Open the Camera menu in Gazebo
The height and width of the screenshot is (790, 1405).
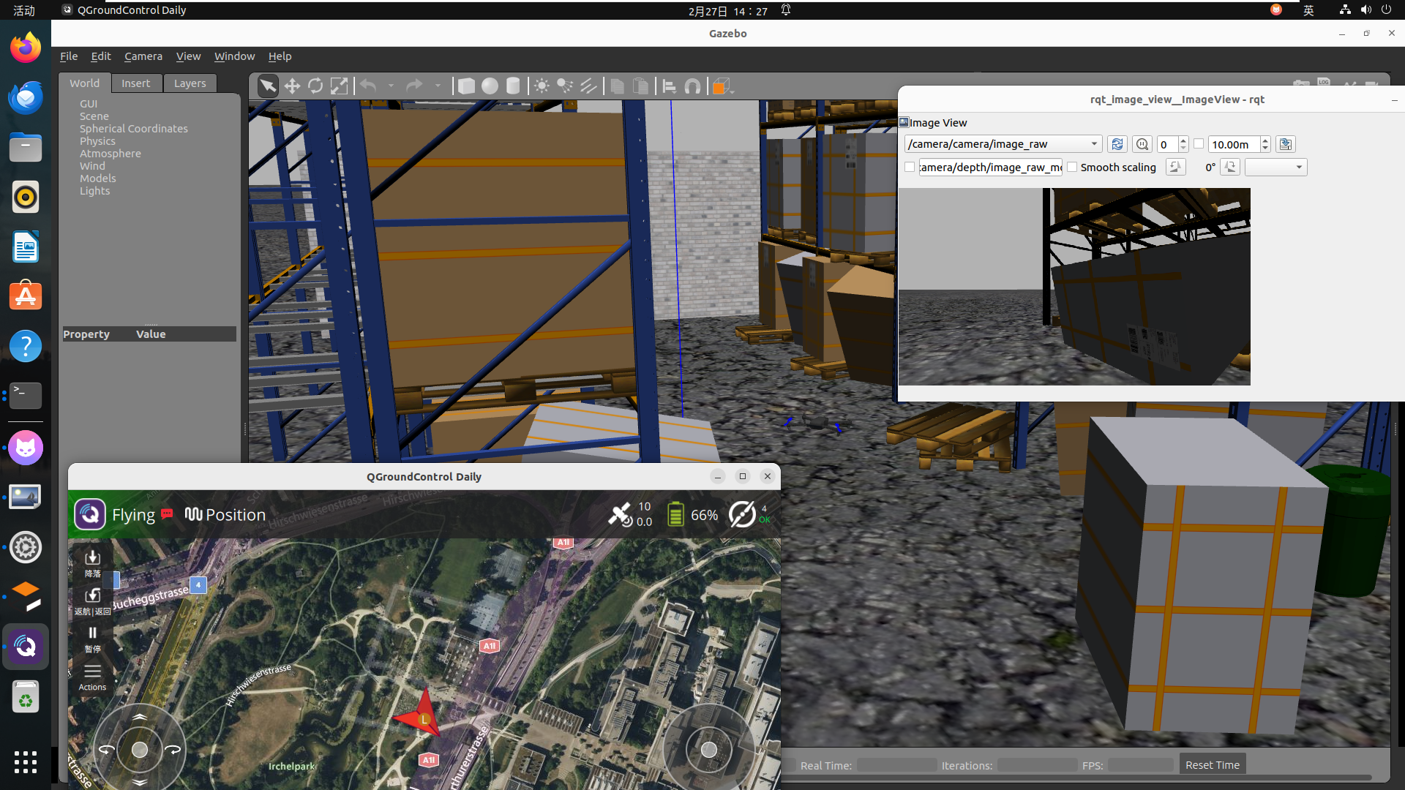(143, 56)
